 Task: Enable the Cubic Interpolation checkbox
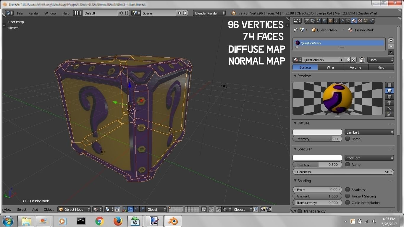click(348, 202)
